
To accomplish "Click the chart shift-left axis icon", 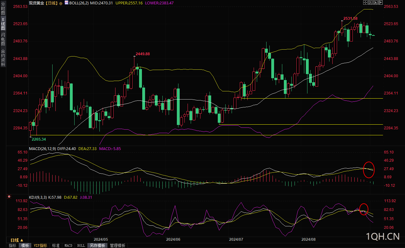I will pos(370,3).
